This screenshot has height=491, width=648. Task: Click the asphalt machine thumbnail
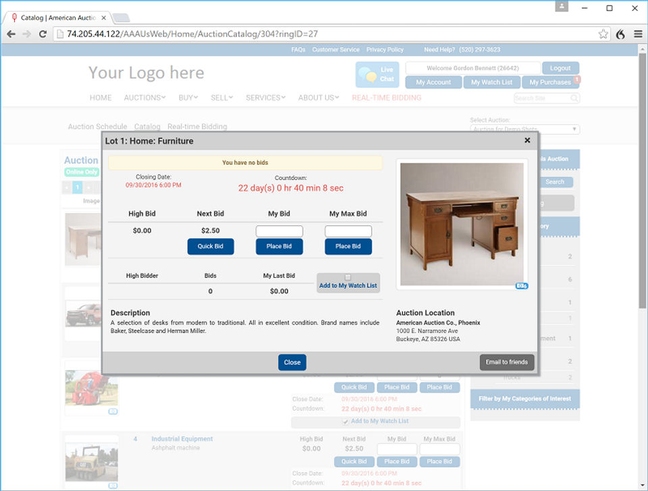point(92,462)
